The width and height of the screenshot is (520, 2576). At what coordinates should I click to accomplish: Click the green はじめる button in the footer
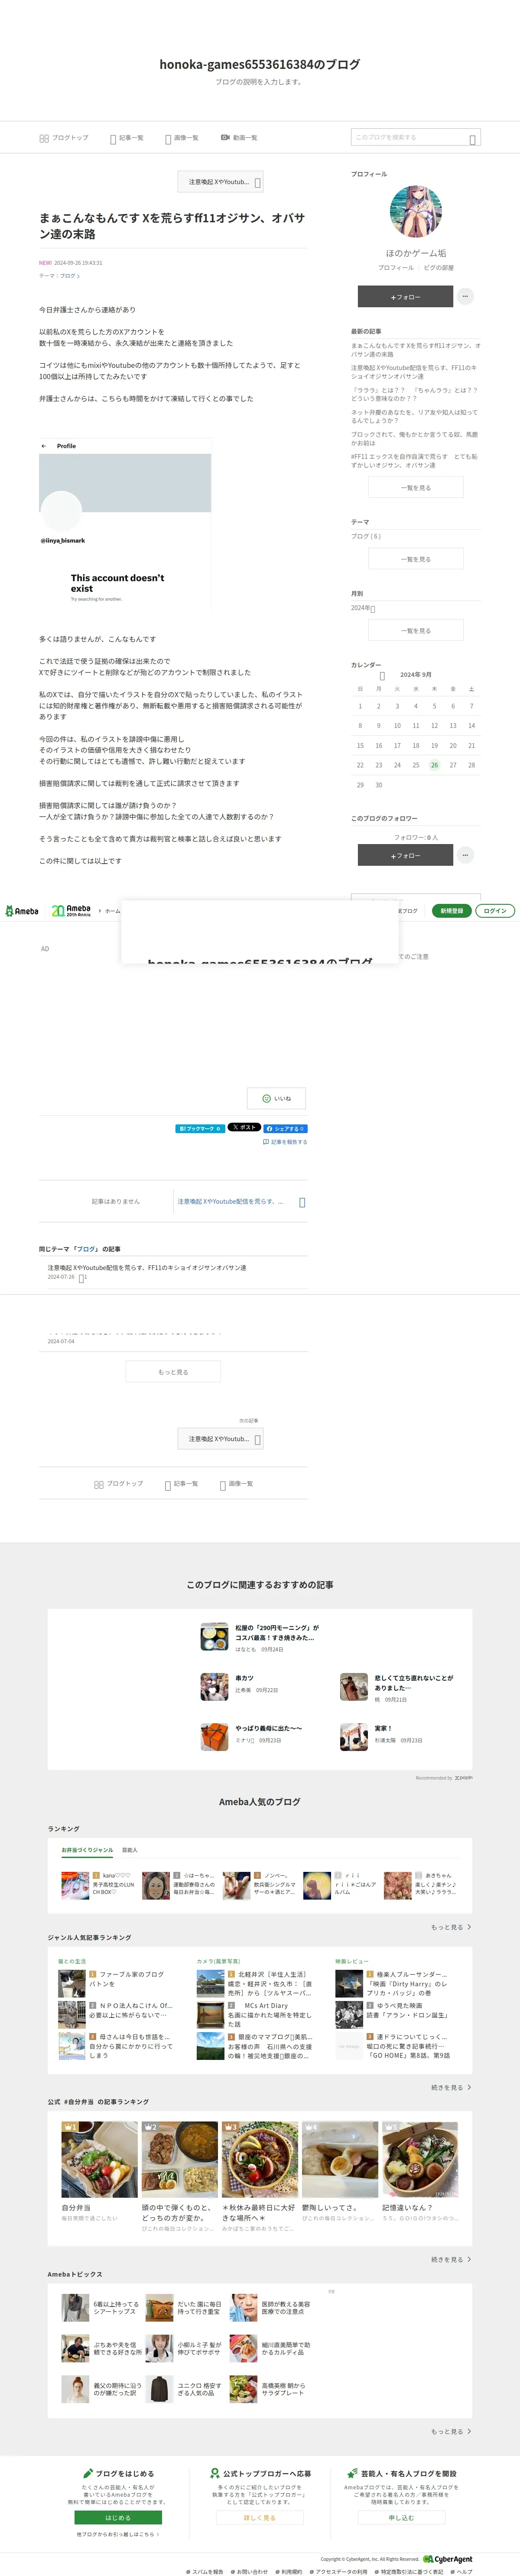point(118,2518)
